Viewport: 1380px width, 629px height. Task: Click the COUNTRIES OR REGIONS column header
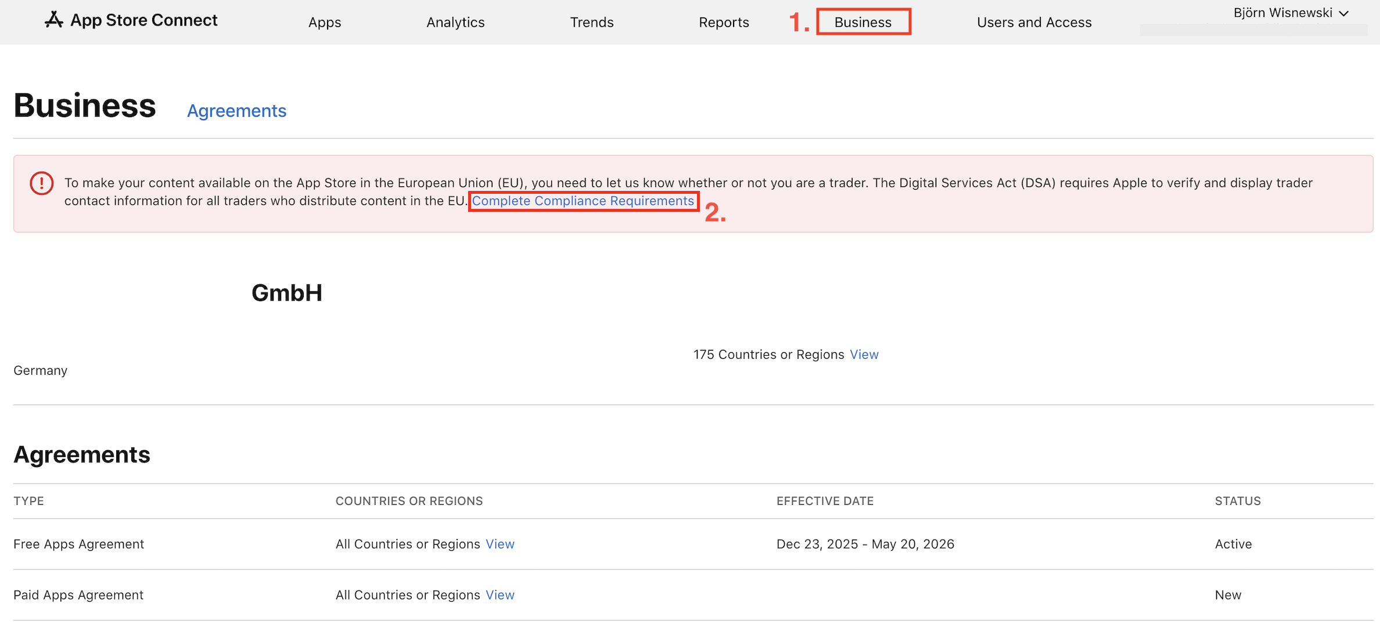click(409, 501)
